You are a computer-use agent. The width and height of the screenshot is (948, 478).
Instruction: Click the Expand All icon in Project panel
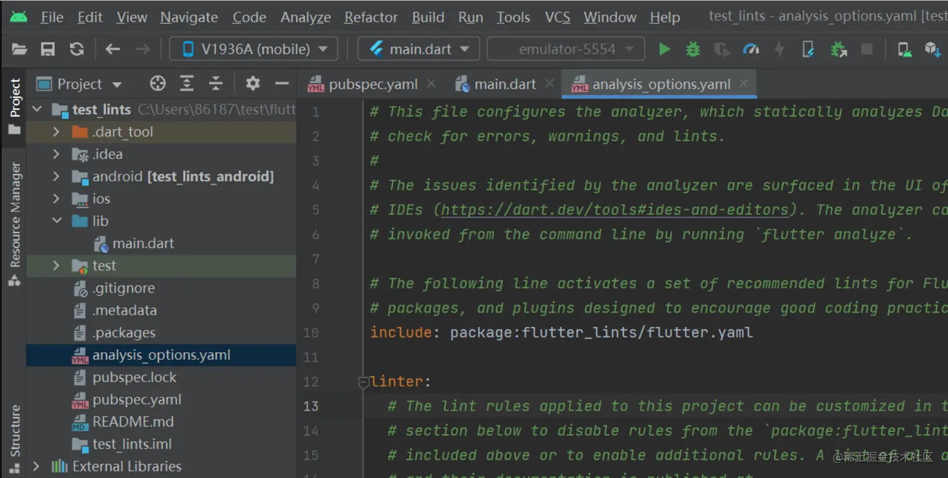tap(187, 83)
